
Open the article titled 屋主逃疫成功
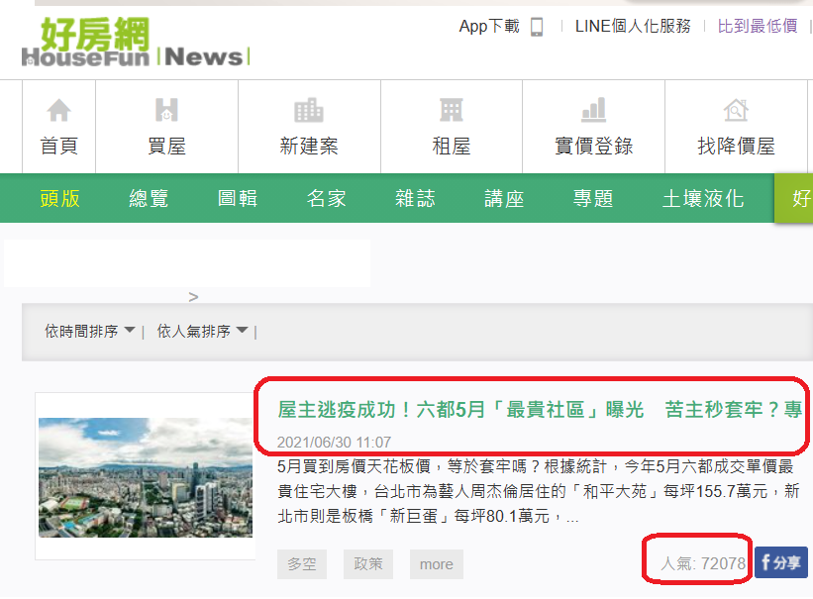point(540,410)
